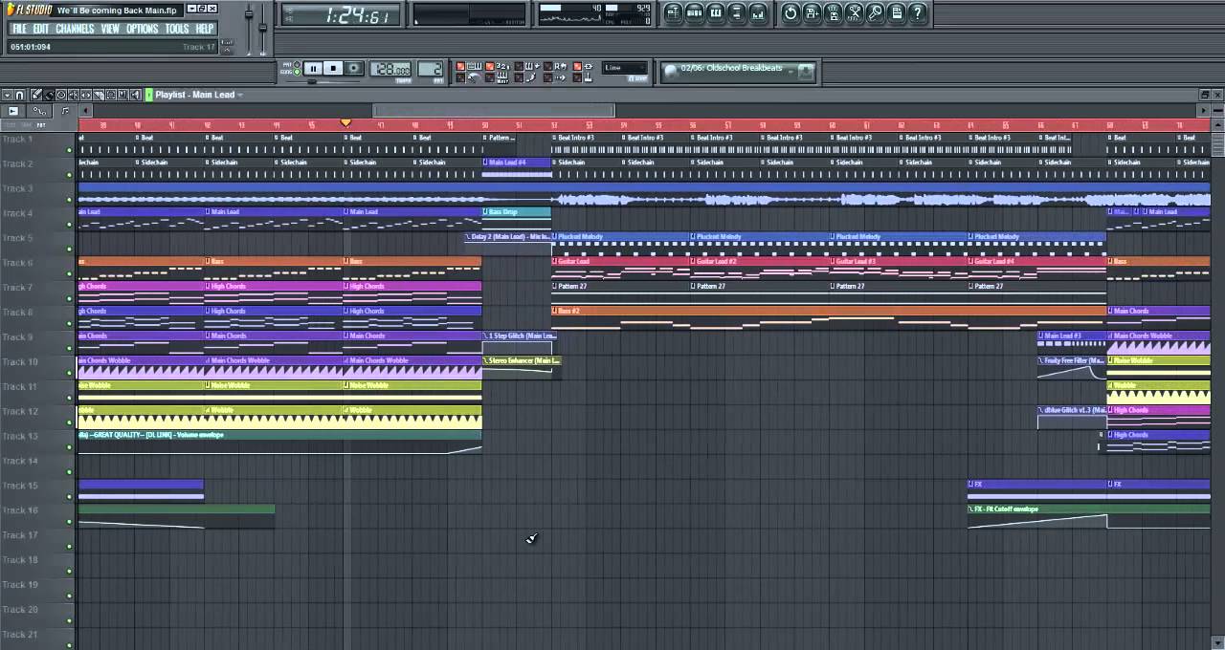Image resolution: width=1225 pixels, height=650 pixels.
Task: Click the orange playhead marker on the timeline
Action: tap(345, 123)
